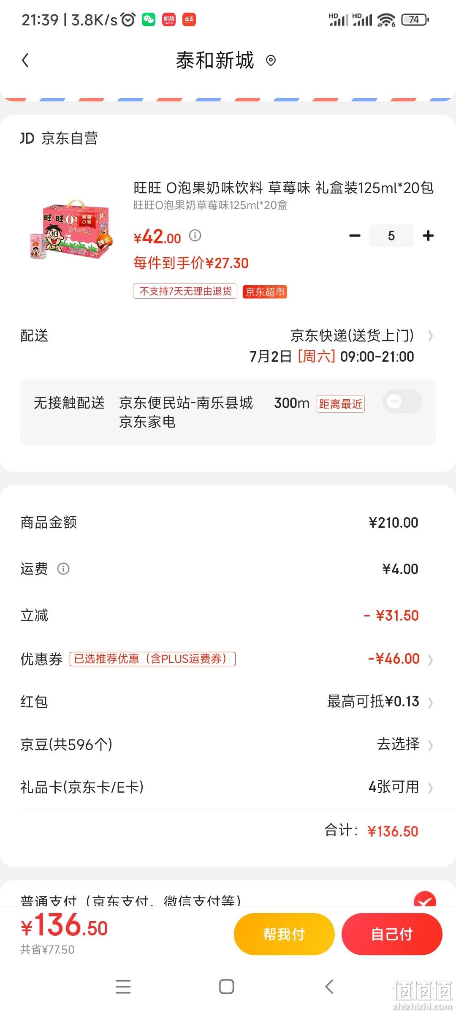Expand the 配送 delivery options chevron
Viewport: 456px width, 1014px height.
pyautogui.click(x=430, y=336)
